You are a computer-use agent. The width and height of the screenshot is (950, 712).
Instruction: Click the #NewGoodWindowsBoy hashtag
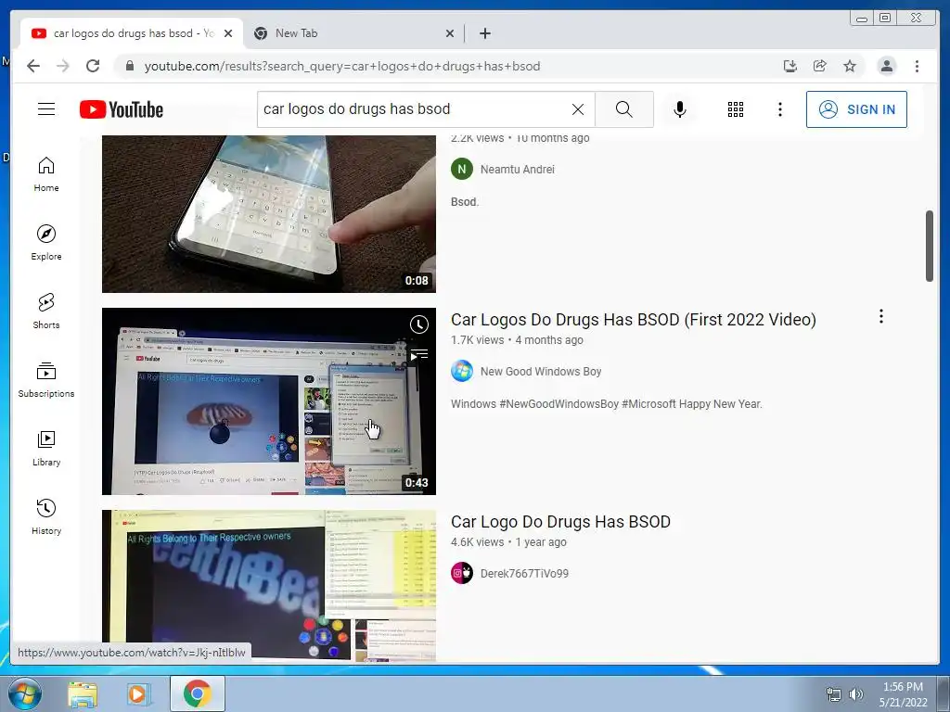pos(558,404)
